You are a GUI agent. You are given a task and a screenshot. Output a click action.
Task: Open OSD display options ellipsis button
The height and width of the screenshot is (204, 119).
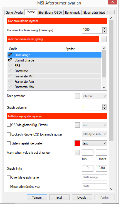(x=77, y=125)
